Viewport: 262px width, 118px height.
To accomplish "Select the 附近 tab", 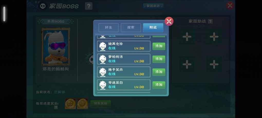I will point(153,28).
